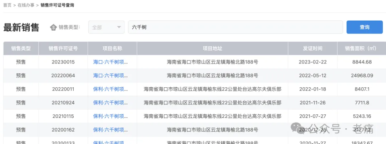386x144 pixels.
Task: Click 预售 cell in row 20220064
Action: (x=21, y=76)
